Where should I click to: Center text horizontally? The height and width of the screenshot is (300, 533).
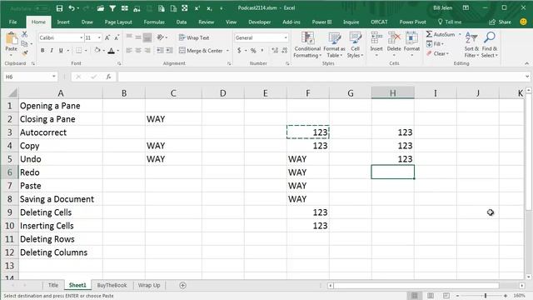pyautogui.click(x=138, y=51)
